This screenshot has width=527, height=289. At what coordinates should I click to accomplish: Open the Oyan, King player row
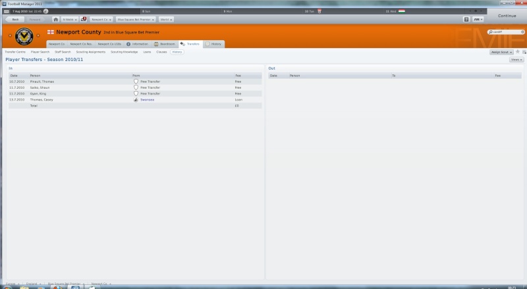pos(135,93)
